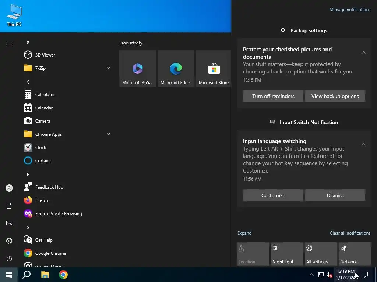Click the 'Protect your cherished pictures' notification text
Viewport: 377px width, 282px height.
tap(287, 53)
